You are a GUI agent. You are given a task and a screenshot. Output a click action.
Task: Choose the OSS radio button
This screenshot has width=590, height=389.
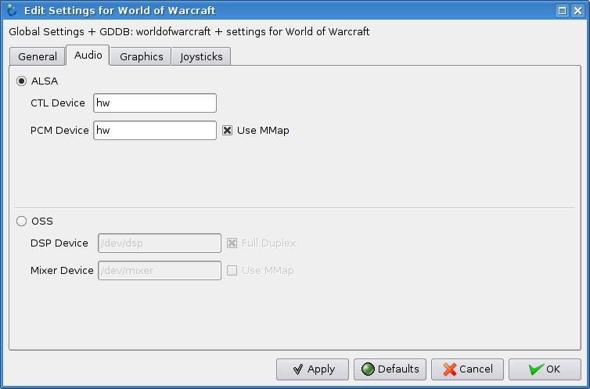[22, 221]
